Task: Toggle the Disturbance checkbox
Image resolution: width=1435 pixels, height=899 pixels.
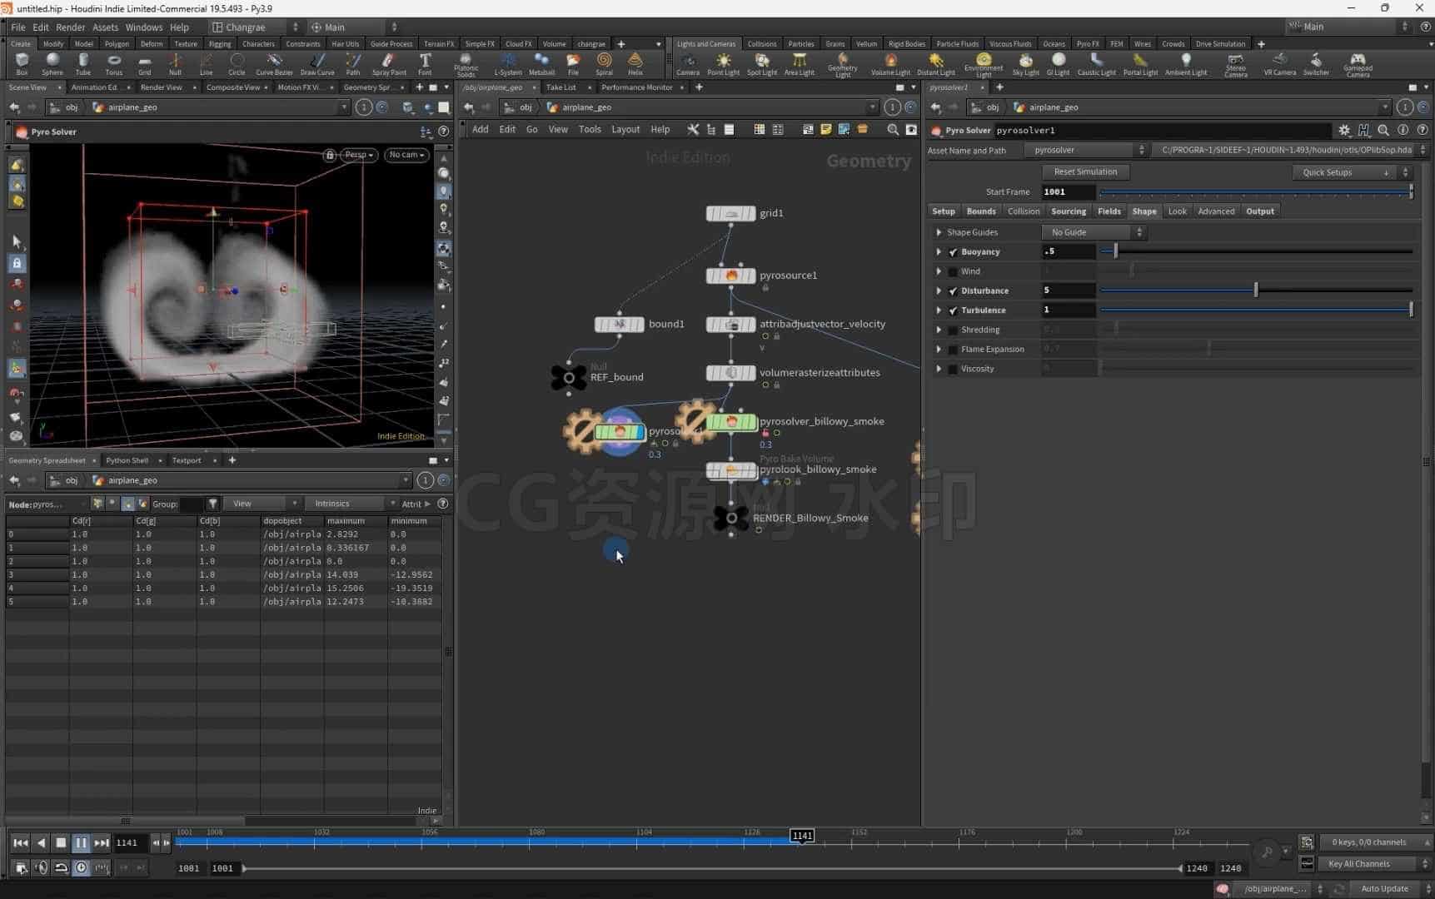Action: [x=953, y=291]
